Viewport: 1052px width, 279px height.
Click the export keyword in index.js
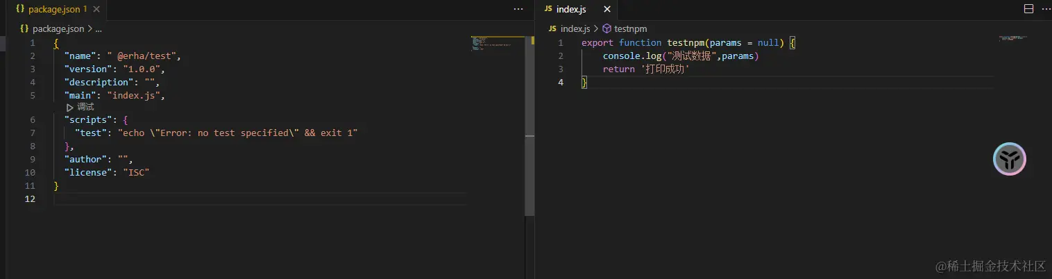(x=597, y=43)
